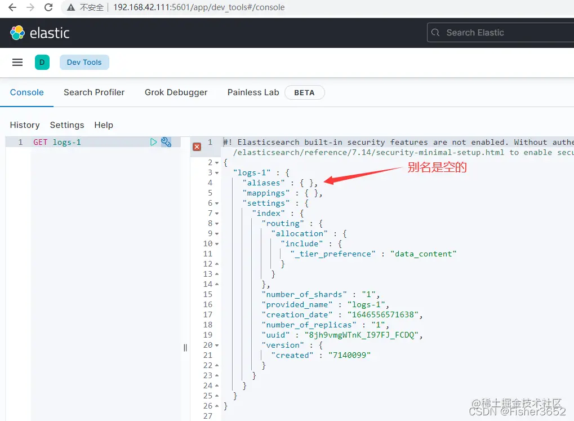Image resolution: width=574 pixels, height=421 pixels.
Task: Open the hamburger navigation menu
Action: (17, 63)
